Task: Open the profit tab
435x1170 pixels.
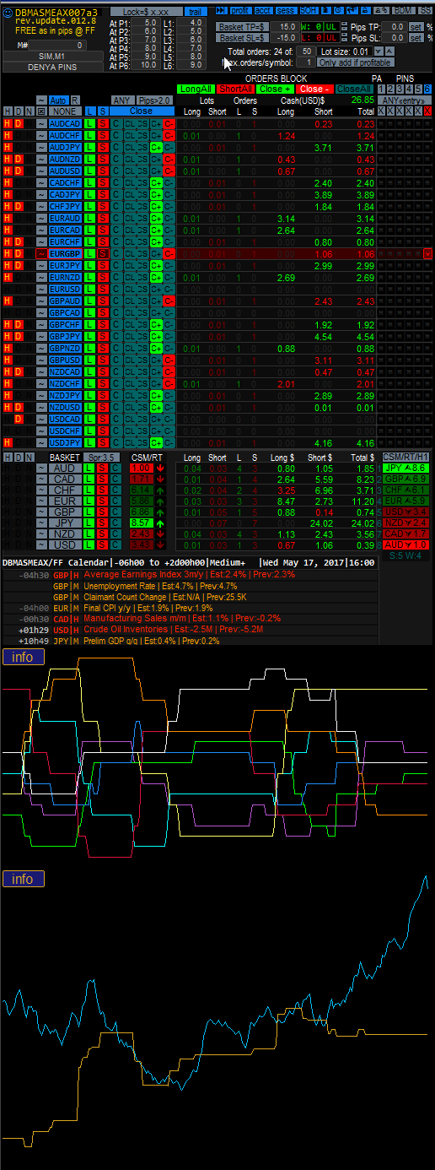Action: point(240,10)
